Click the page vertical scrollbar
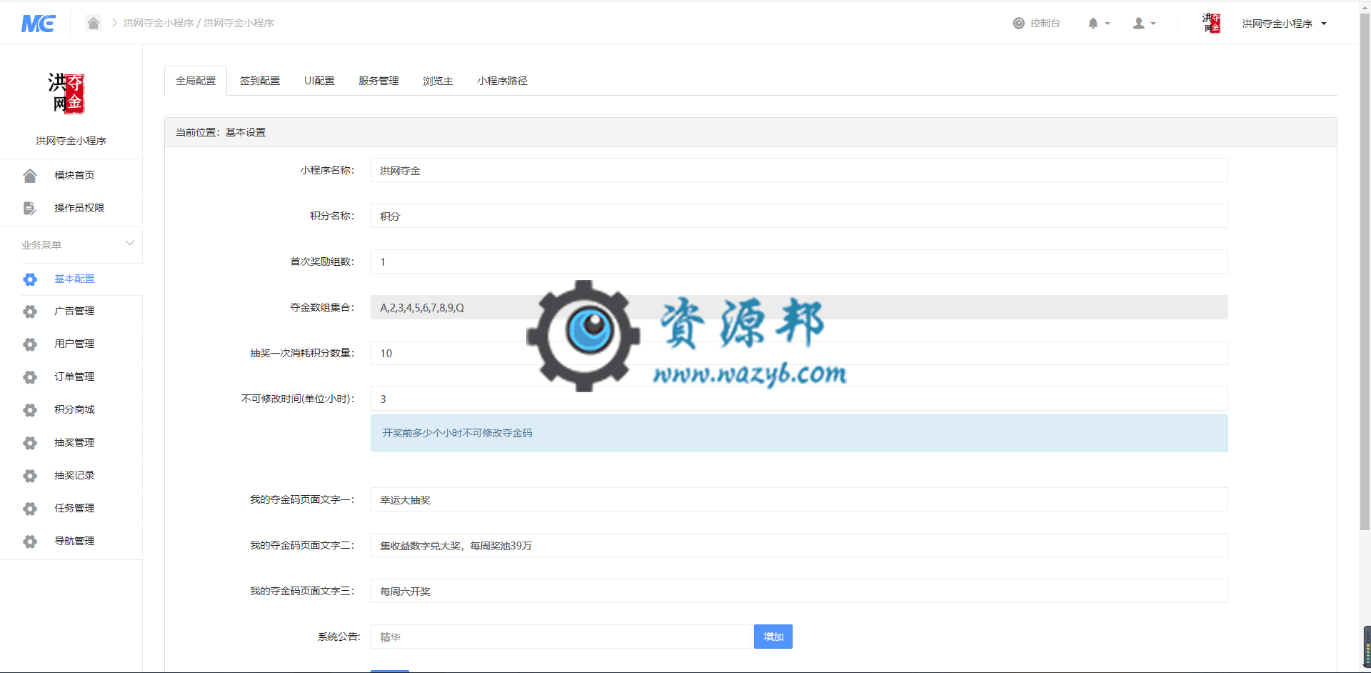This screenshot has width=1371, height=673. [1365, 271]
